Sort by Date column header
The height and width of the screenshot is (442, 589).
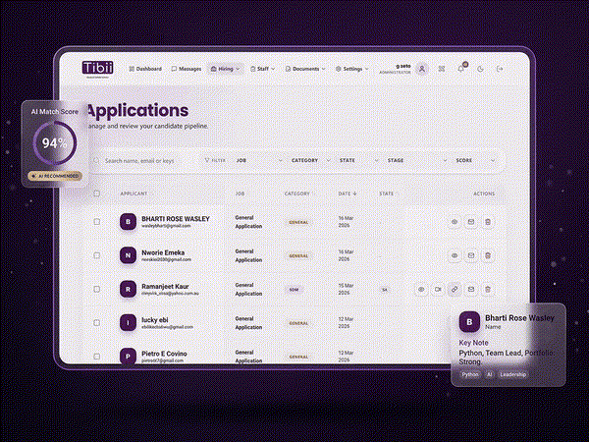click(x=348, y=193)
